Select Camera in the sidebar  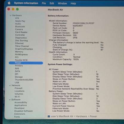pyautogui.click(x=19, y=29)
